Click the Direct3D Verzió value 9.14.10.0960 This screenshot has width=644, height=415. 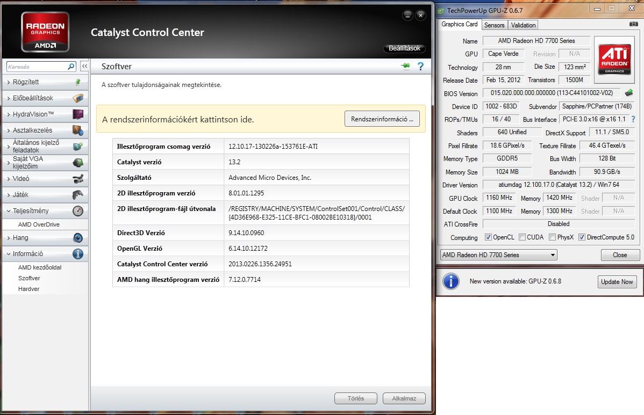click(246, 232)
